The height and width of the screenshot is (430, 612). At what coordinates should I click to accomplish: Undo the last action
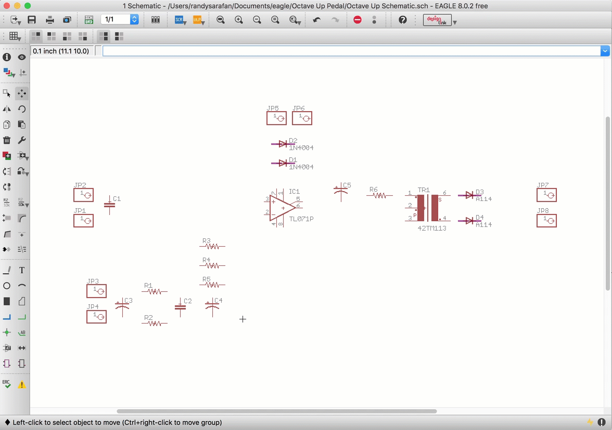(316, 20)
